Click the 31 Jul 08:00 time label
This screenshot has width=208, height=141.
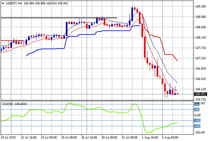tap(130, 138)
